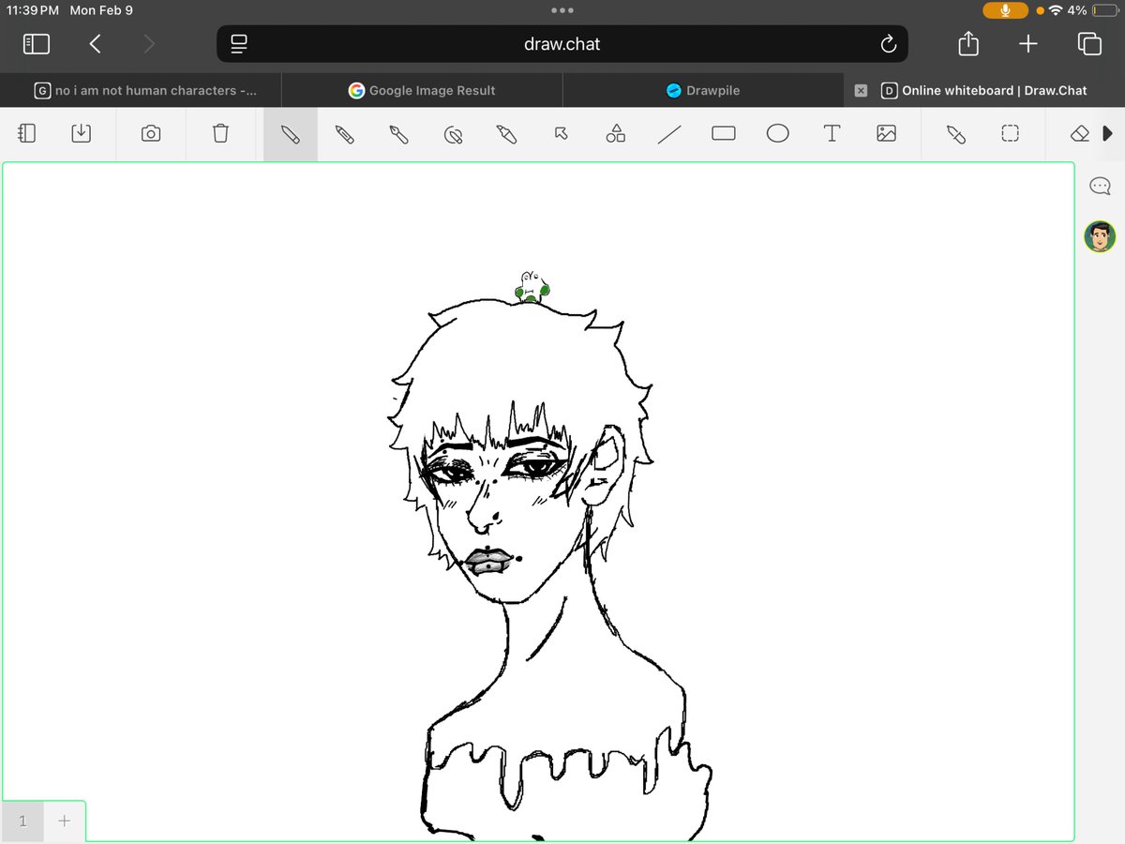The width and height of the screenshot is (1125, 844).
Task: Select the pencil tool
Action: pos(344,134)
